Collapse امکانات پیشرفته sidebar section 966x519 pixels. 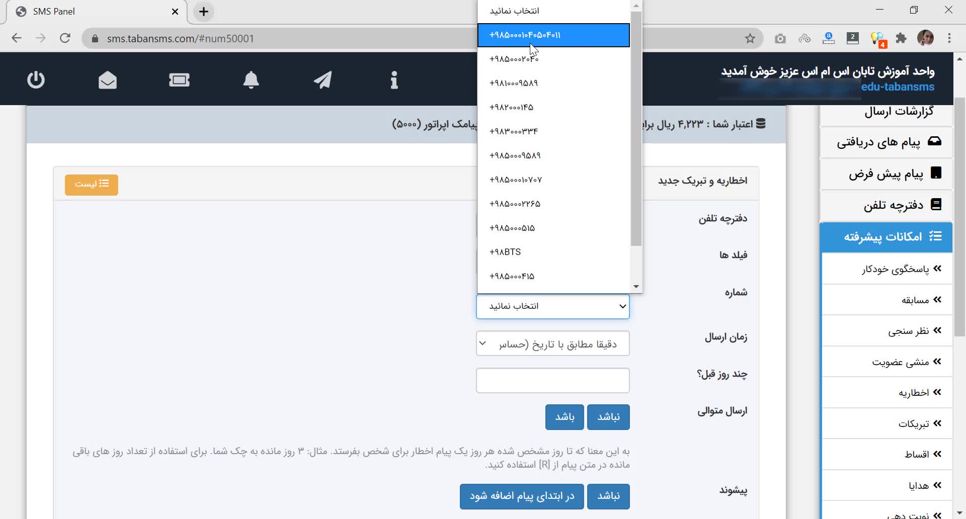[x=887, y=237]
